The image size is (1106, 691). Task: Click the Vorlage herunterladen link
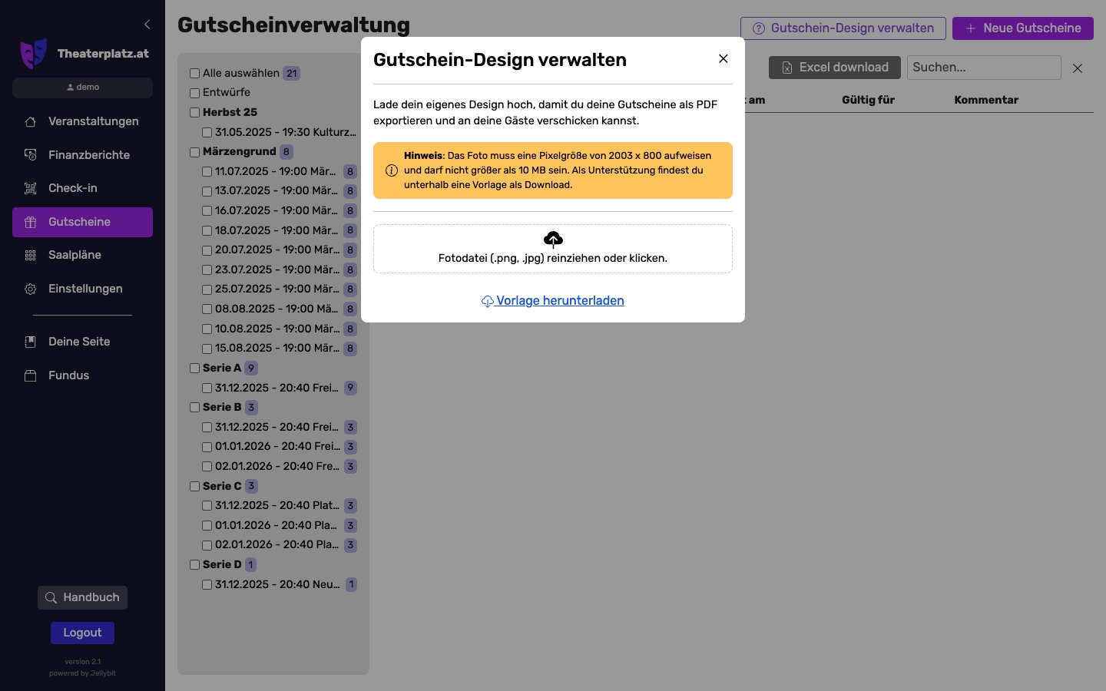[559, 301]
